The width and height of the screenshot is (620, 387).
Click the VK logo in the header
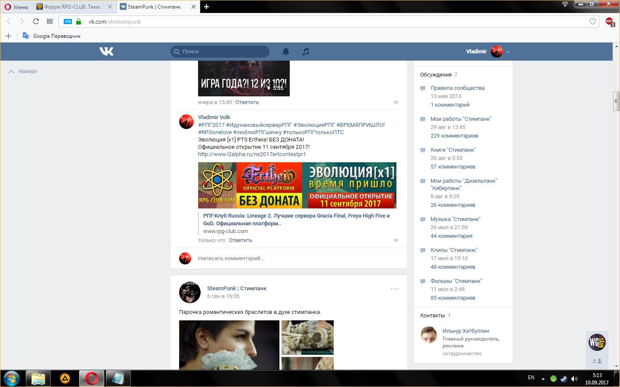(x=106, y=51)
